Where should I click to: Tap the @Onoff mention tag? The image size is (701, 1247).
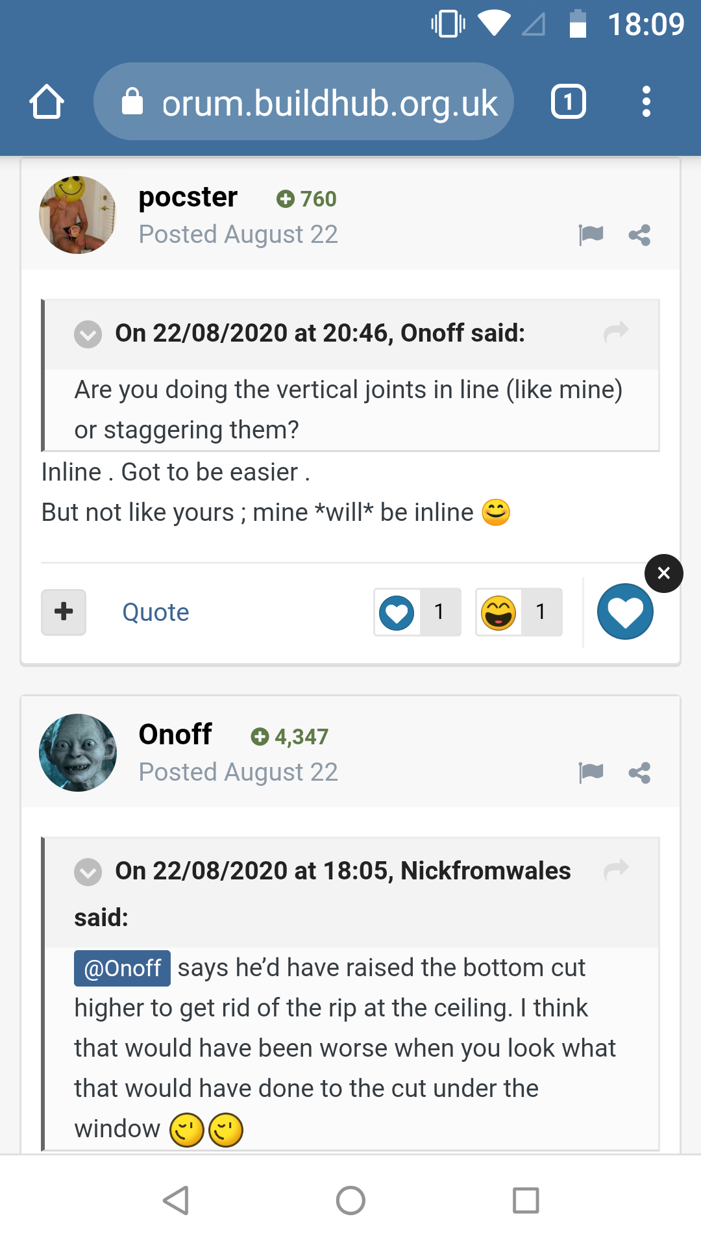coord(122,968)
